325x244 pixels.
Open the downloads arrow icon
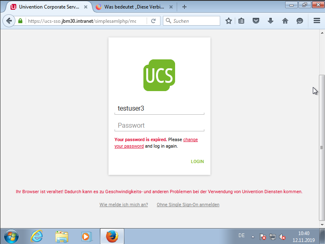click(x=271, y=21)
